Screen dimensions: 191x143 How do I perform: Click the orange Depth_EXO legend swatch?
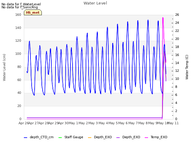pos(90,138)
